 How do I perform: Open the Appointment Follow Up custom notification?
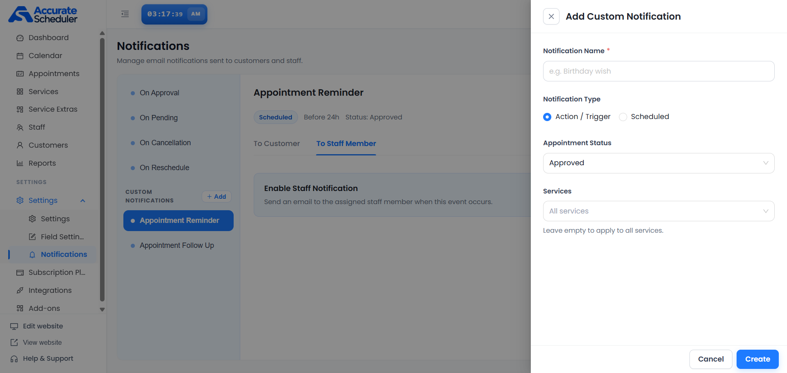point(178,245)
